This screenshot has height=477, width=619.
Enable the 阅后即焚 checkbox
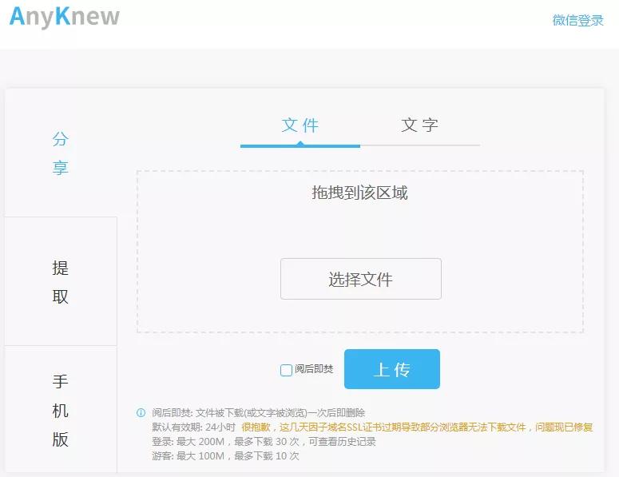(x=286, y=370)
